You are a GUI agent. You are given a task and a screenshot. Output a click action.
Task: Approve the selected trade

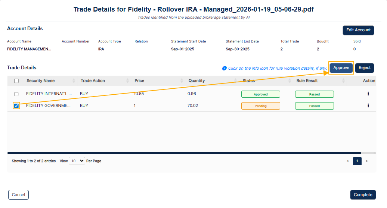coord(341,68)
